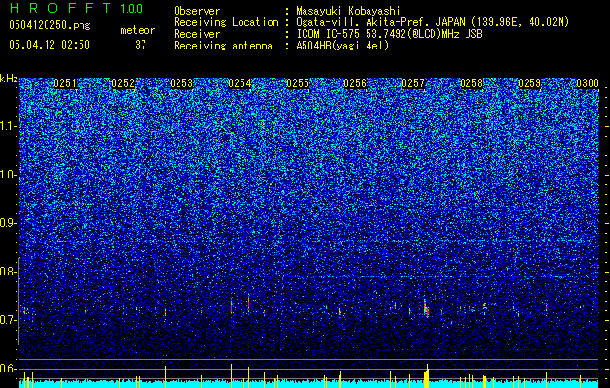
Task: Click the 0259 time marker
Action: click(x=530, y=83)
